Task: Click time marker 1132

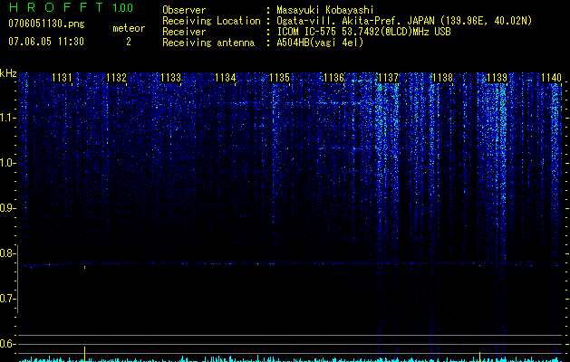Action: point(116,77)
